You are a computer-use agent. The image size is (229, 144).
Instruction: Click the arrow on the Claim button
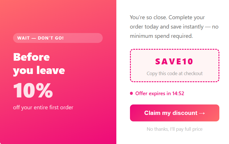(202, 113)
